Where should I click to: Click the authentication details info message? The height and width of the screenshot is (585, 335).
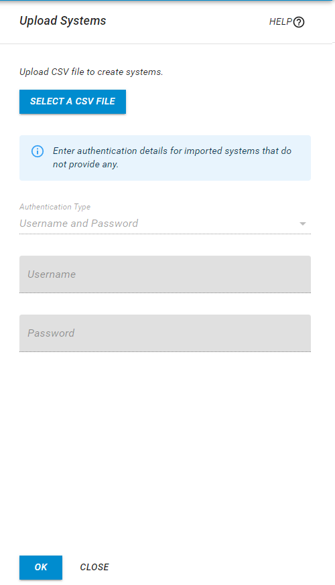[x=172, y=157]
